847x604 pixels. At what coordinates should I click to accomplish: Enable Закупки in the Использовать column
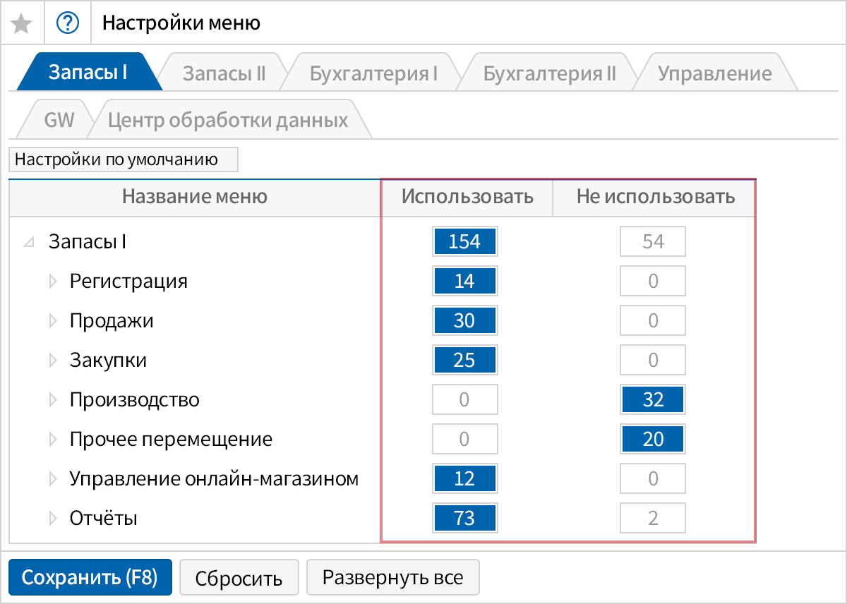[x=464, y=360]
